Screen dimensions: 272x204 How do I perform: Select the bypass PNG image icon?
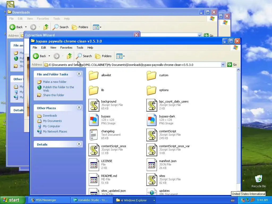[x=94, y=120]
